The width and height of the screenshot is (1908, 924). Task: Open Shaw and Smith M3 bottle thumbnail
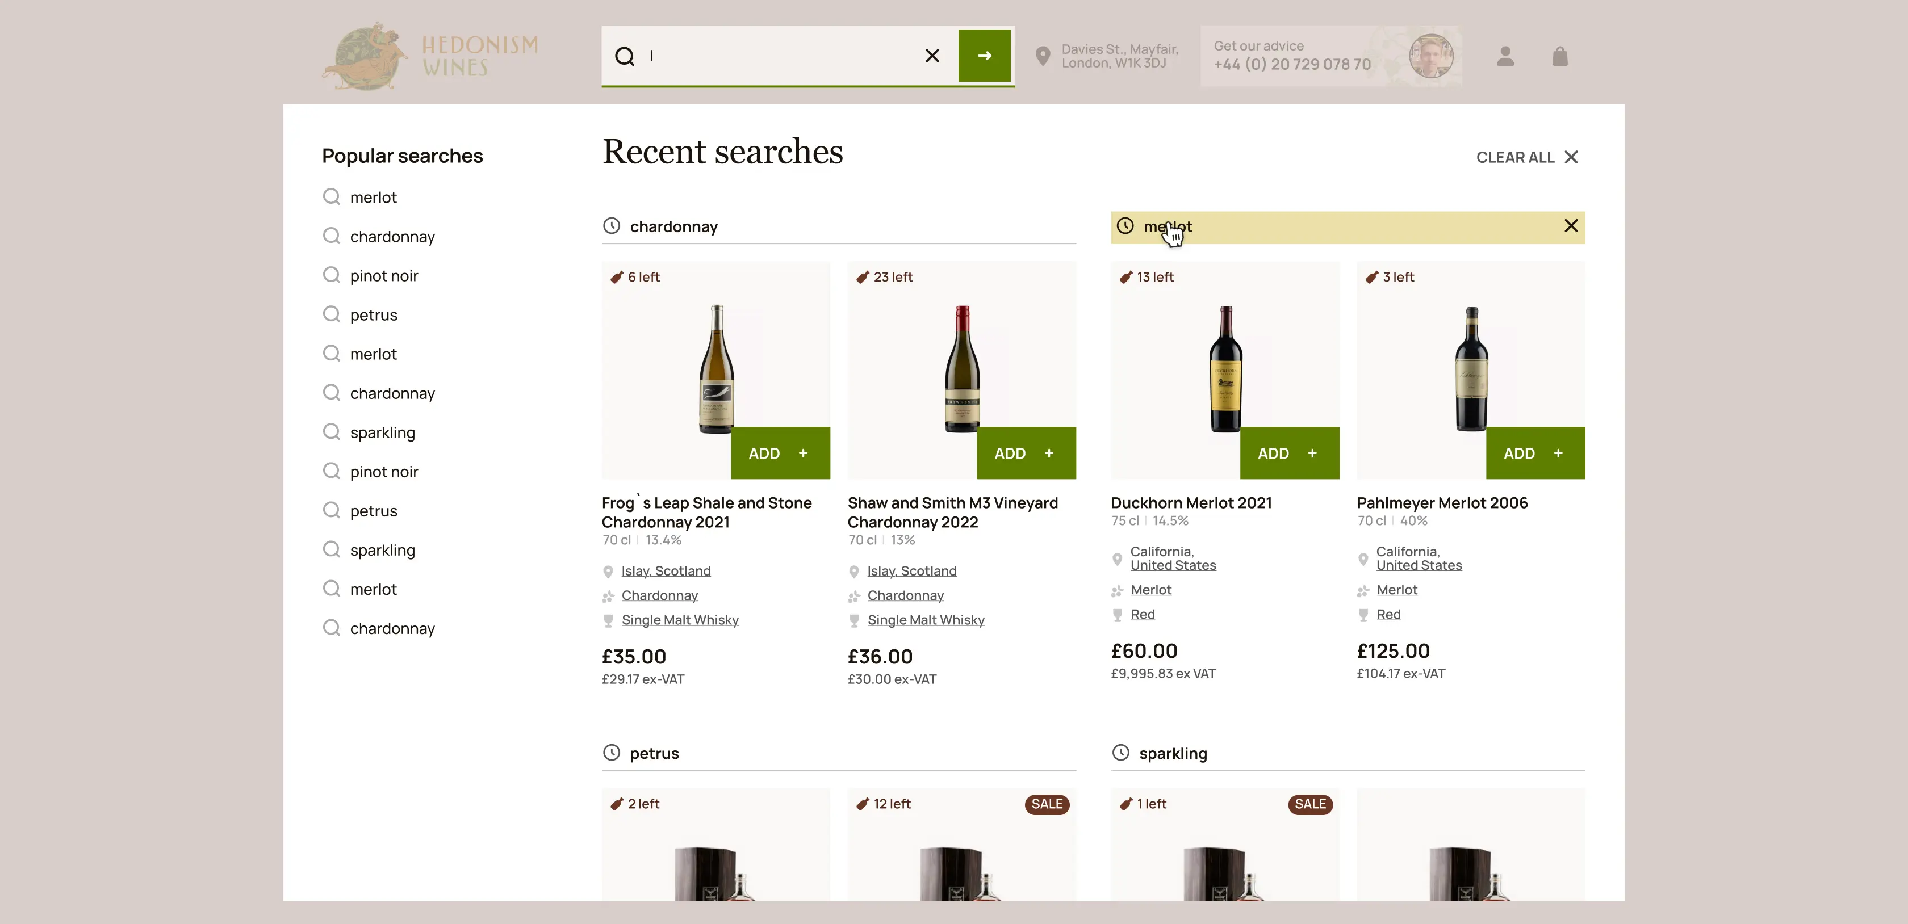click(x=961, y=368)
